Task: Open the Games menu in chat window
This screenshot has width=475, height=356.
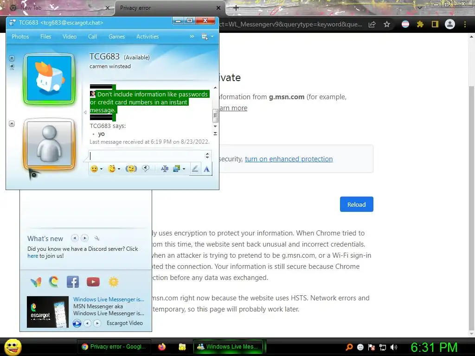Action: coord(116,37)
